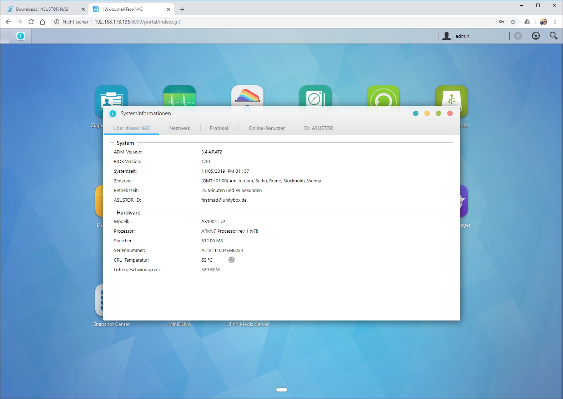563x399 pixels.
Task: Close the Downloads ASUSTOR NAS browser tab
Action: [83, 9]
